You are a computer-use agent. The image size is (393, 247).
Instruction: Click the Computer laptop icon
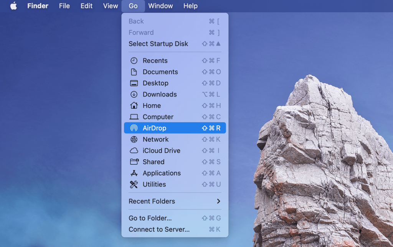[134, 117]
